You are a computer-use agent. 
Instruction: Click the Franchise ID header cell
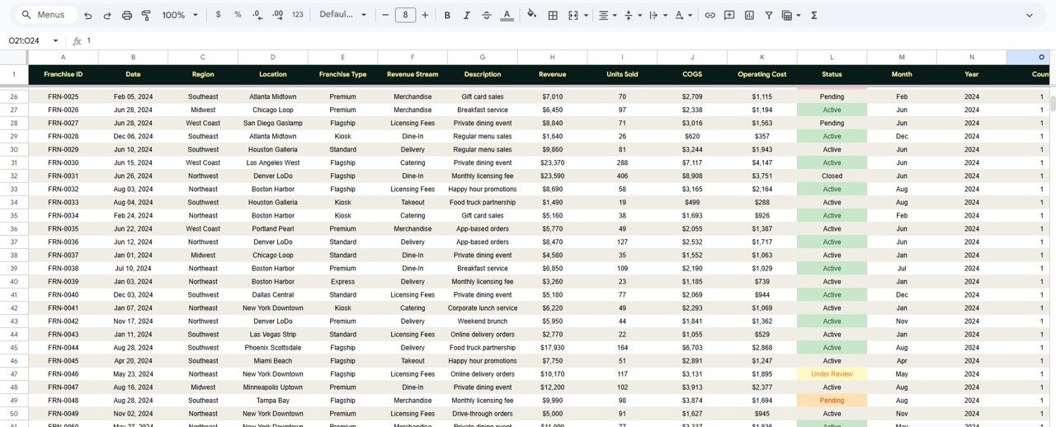pyautogui.click(x=64, y=74)
